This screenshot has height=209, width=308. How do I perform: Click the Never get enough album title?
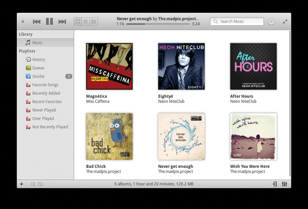click(176, 166)
